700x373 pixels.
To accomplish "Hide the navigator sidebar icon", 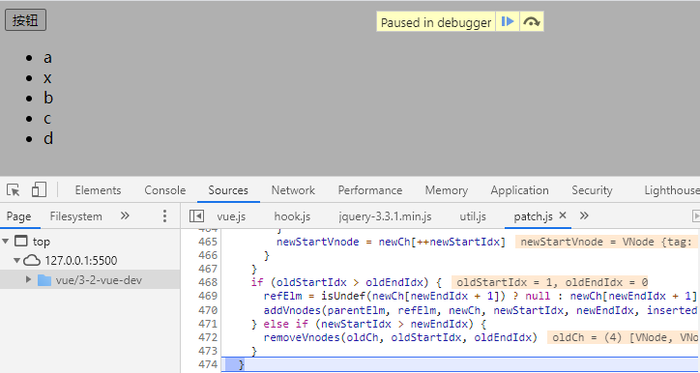I will point(196,216).
